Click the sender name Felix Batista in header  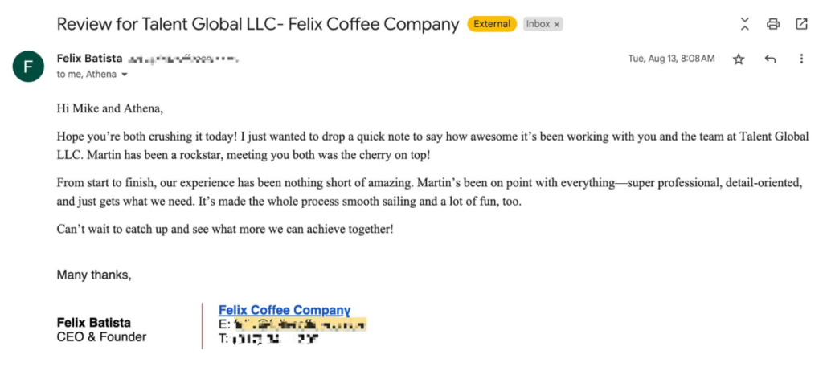pos(89,59)
